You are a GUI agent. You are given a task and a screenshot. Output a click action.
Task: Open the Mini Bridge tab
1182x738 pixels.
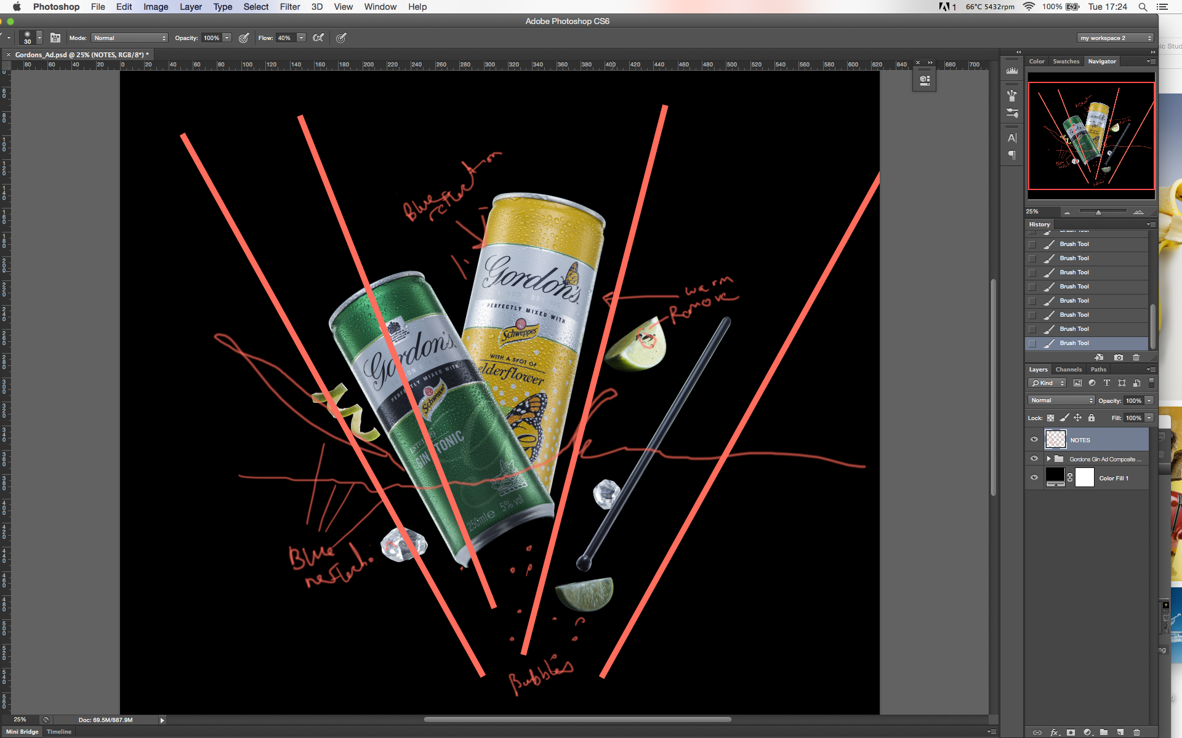(x=22, y=732)
